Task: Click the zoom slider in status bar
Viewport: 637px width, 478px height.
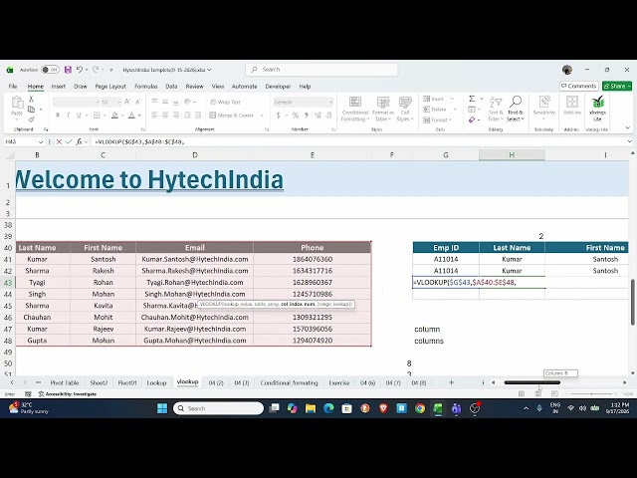Action: [591, 394]
